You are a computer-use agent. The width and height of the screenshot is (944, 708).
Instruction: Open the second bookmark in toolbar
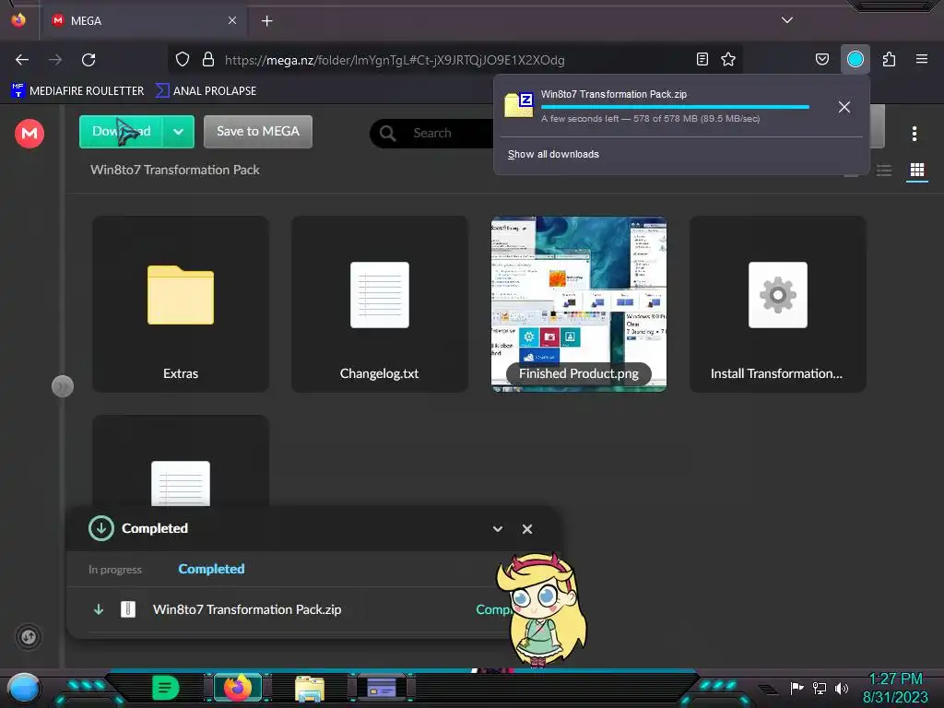[206, 91]
